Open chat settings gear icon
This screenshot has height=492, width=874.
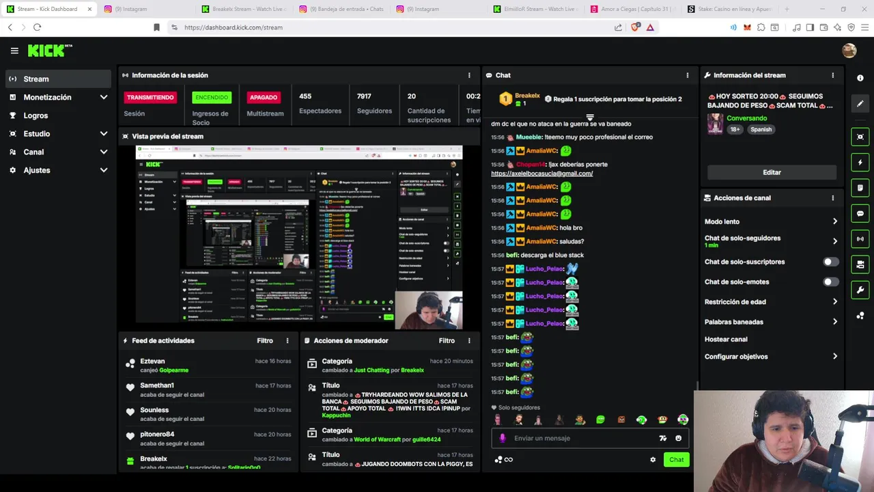[x=653, y=459]
